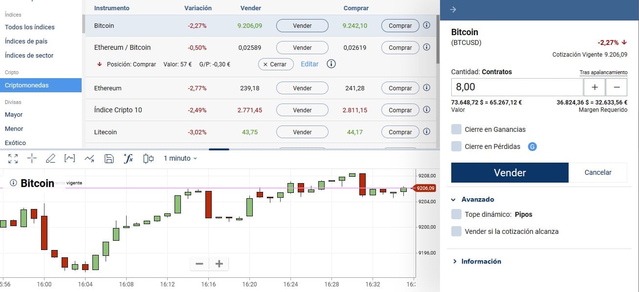The width and height of the screenshot is (639, 292).
Task: Open fullscreen chart expand icon
Action: click(x=13, y=158)
